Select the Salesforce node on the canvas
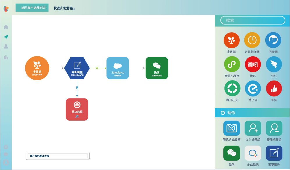The width and height of the screenshot is (290, 170). [x=118, y=68]
